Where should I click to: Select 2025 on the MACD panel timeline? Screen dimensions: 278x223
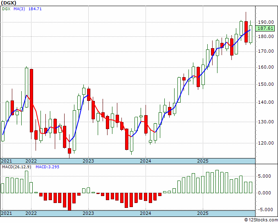[x=203, y=213]
